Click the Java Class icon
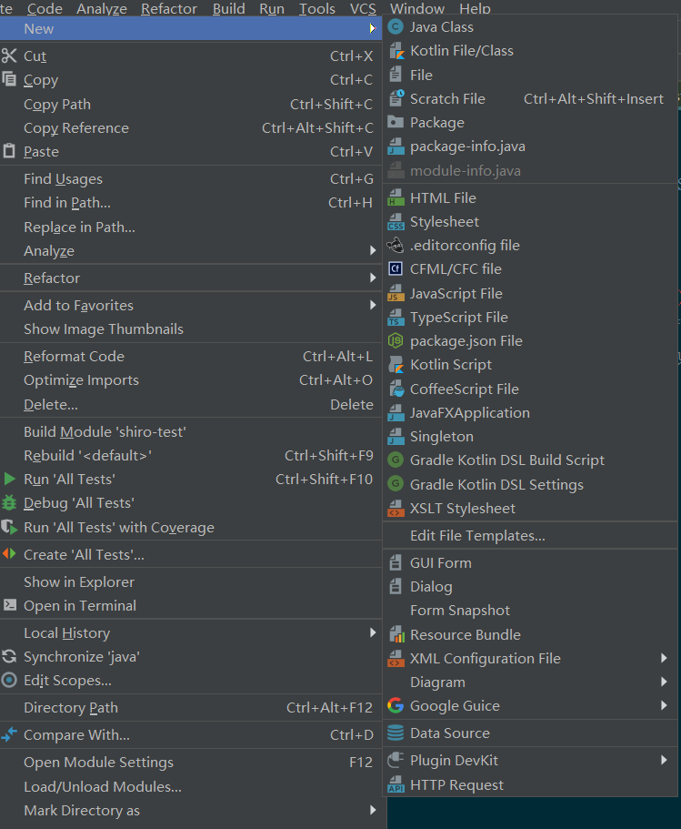Screen dimensions: 681x829 click(x=396, y=27)
